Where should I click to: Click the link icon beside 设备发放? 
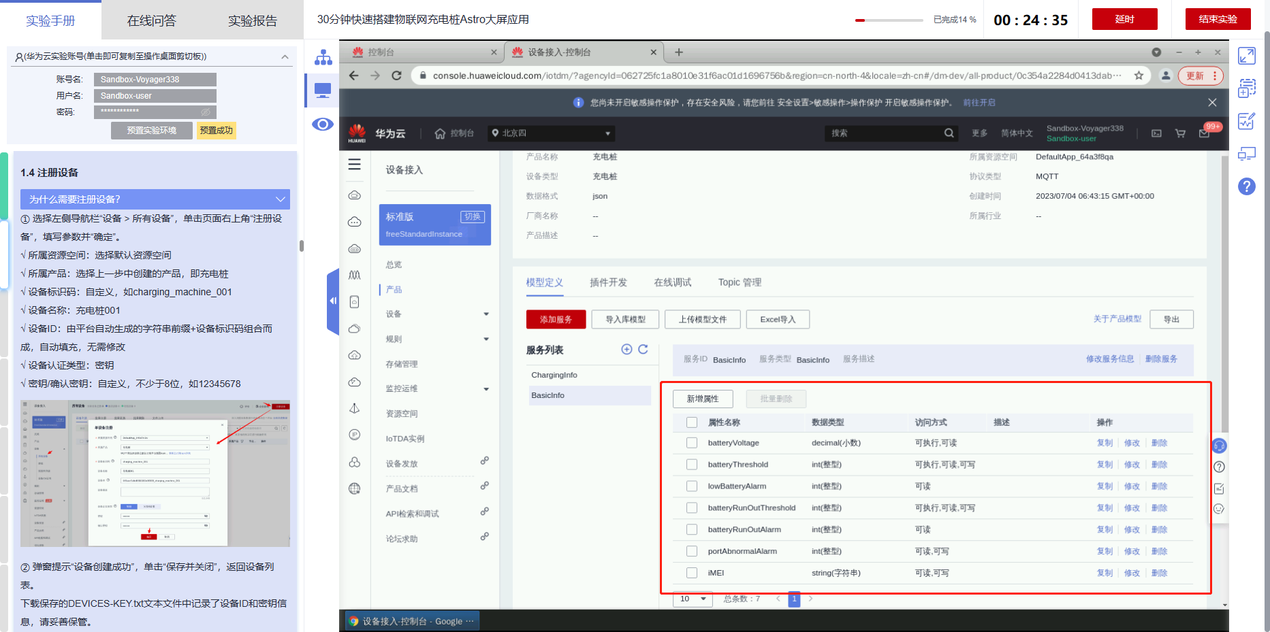click(485, 461)
